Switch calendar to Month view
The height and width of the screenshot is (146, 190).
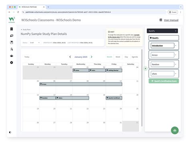coord(109,57)
